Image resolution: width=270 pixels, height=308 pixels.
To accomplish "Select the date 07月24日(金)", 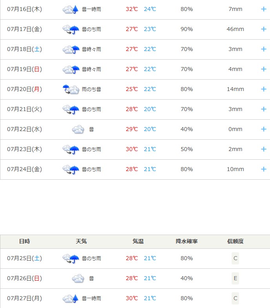I will (x=25, y=169).
